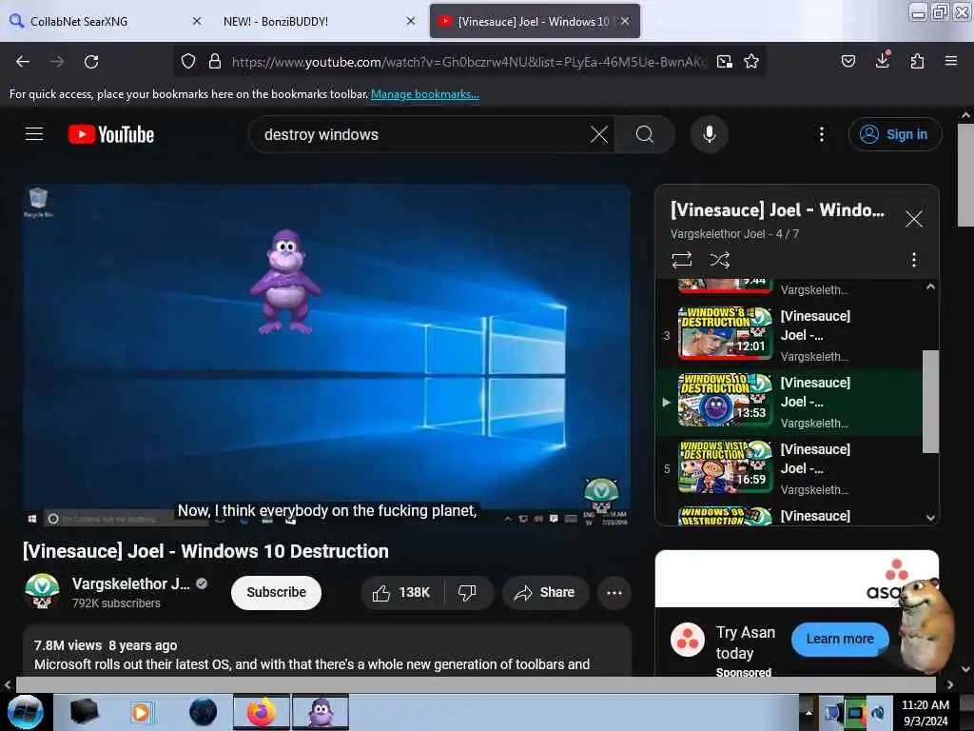The width and height of the screenshot is (974, 731).
Task: Go forward with the browser forward arrow
Action: click(57, 62)
